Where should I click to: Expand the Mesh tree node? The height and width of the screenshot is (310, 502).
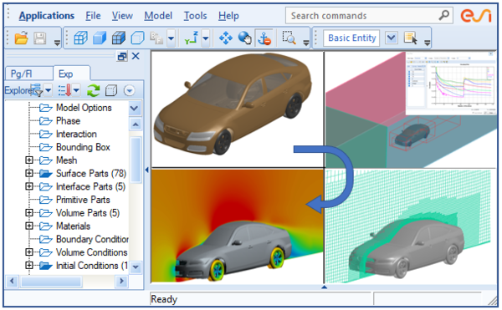(x=29, y=160)
